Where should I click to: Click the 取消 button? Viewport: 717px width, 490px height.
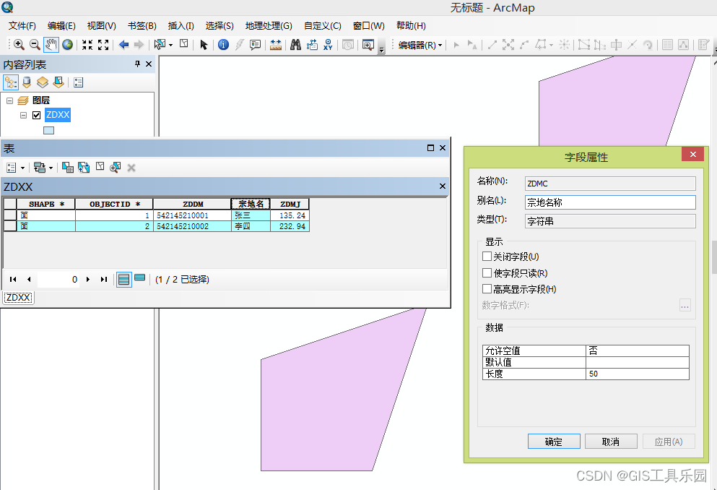[x=611, y=442]
